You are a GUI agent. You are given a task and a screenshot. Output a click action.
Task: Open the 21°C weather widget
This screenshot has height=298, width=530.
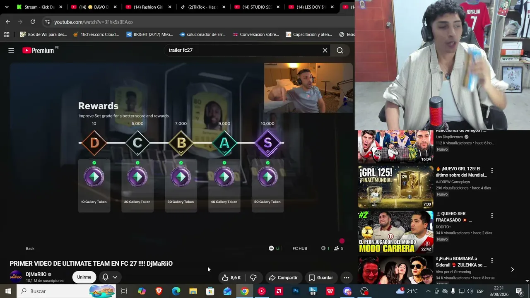407,291
